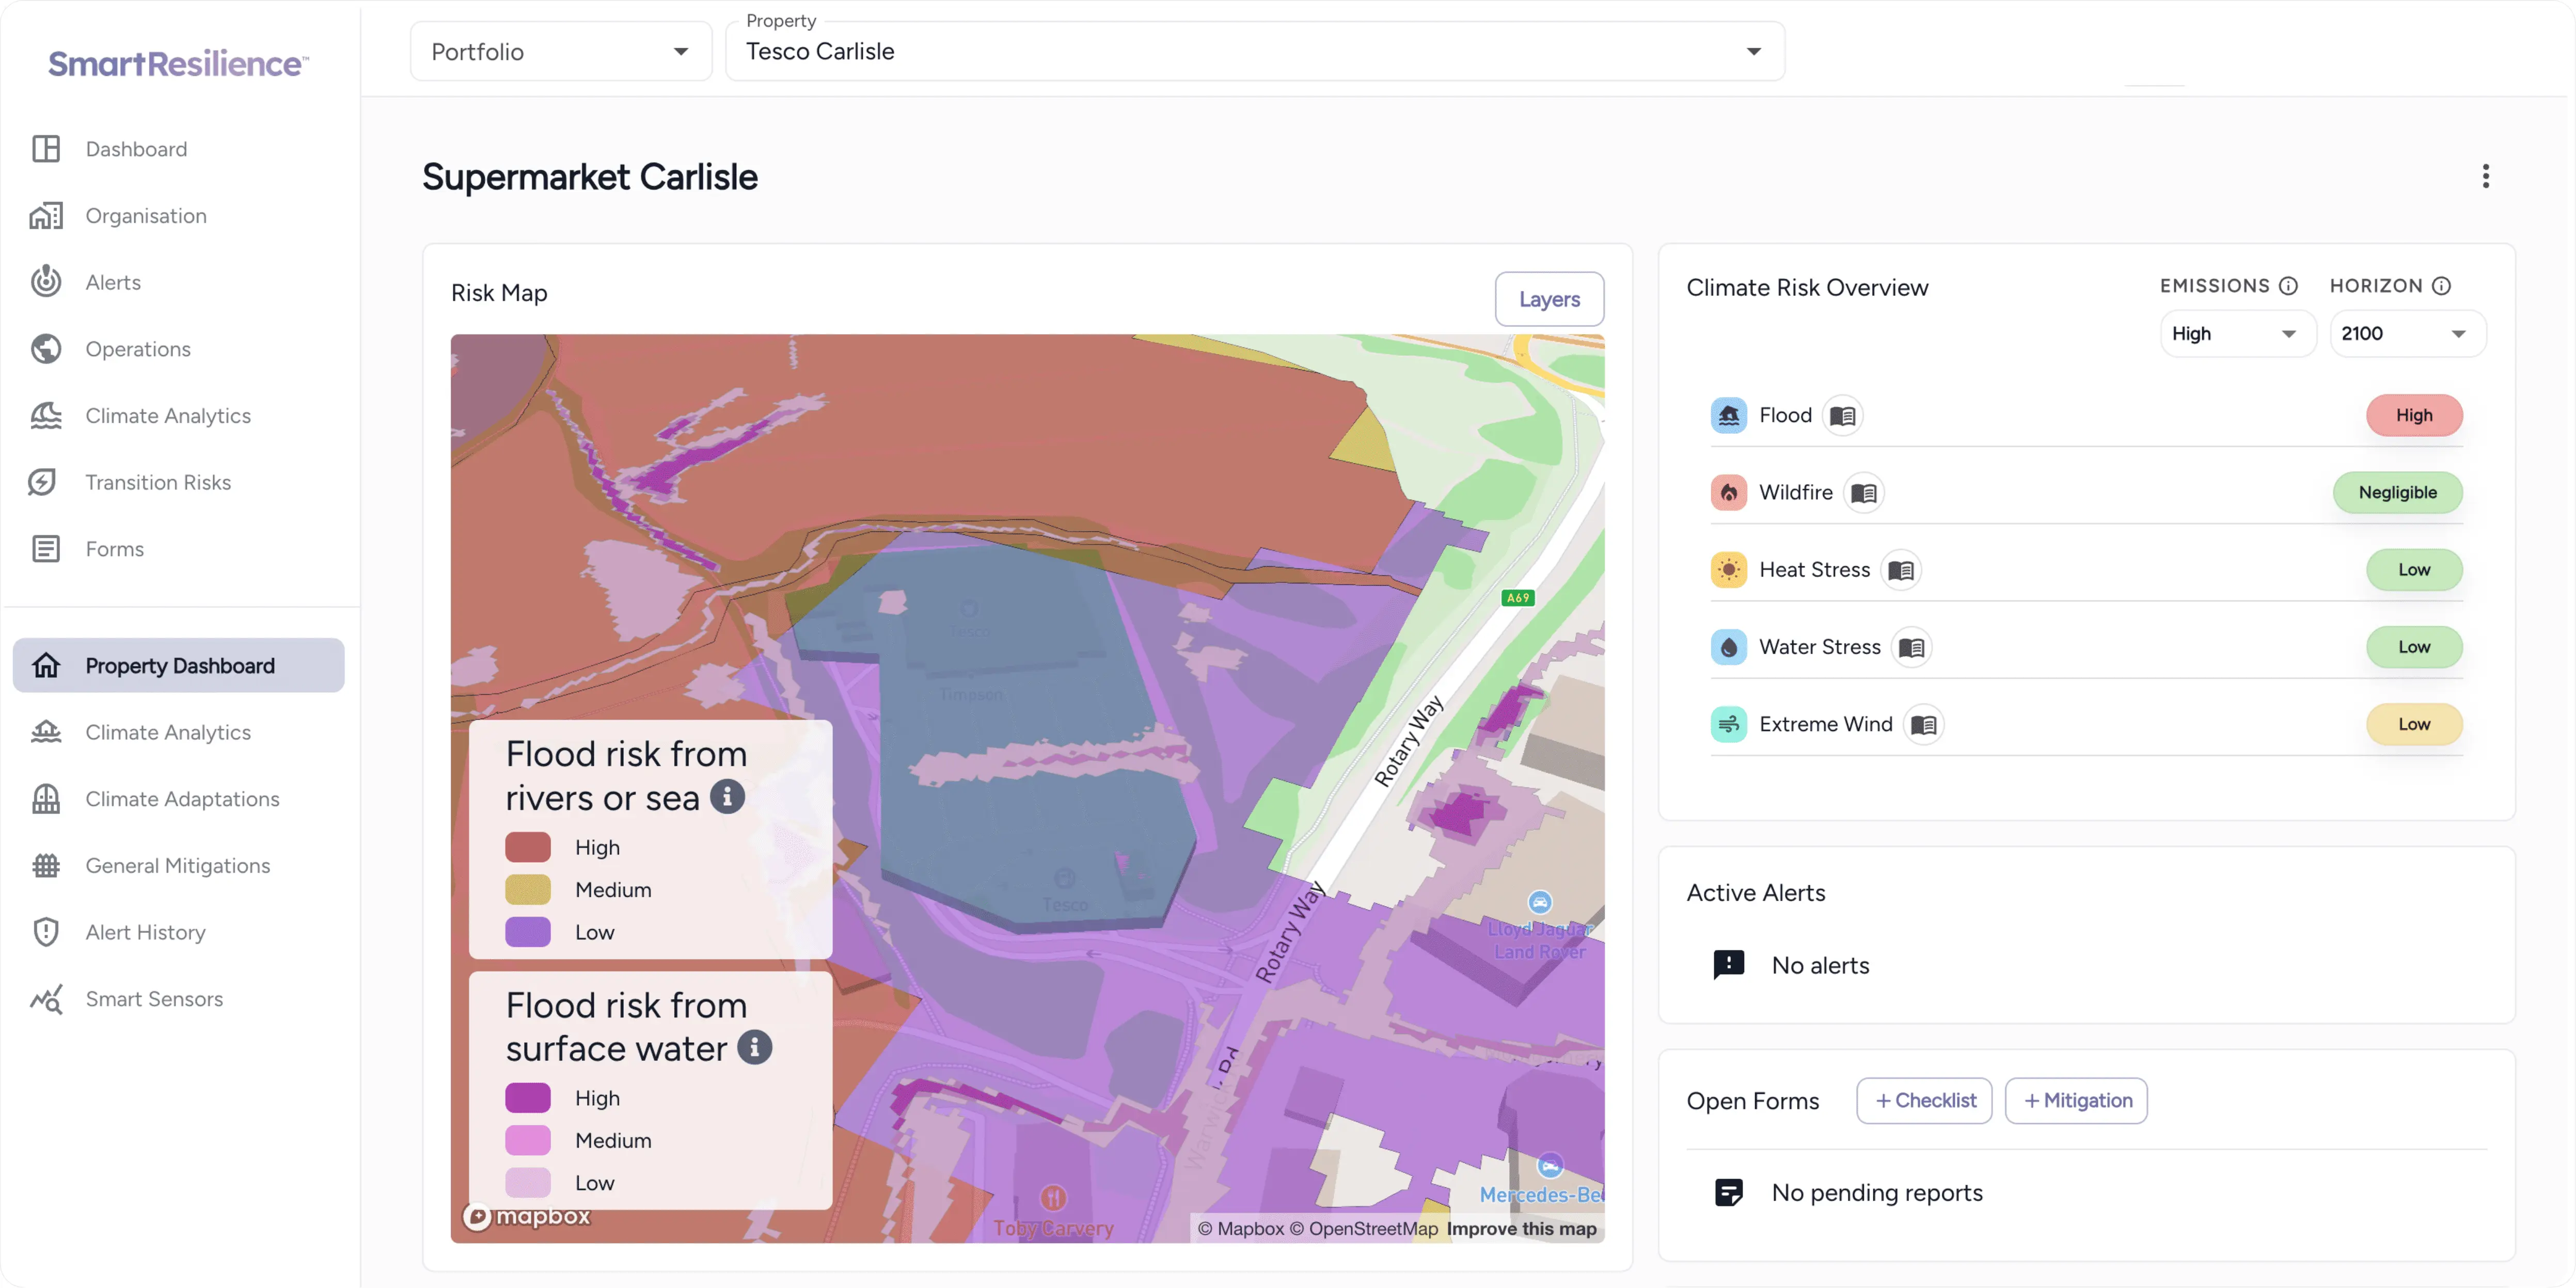The width and height of the screenshot is (2576, 1288).
Task: Open the Water Stress guide book icon
Action: (x=1912, y=648)
